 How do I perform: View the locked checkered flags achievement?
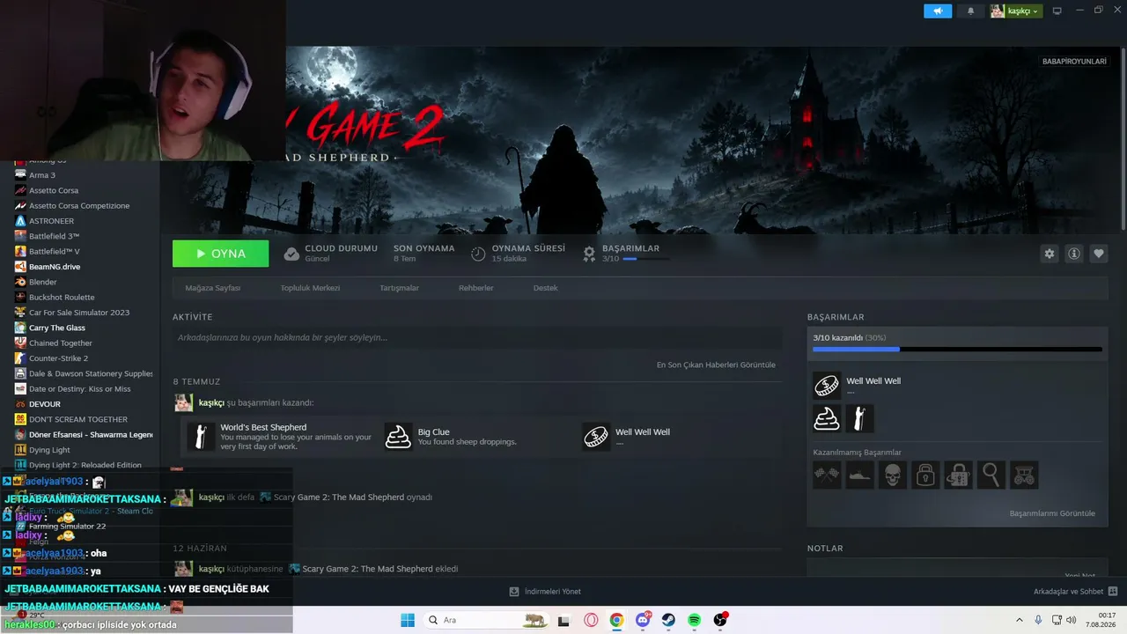click(827, 475)
